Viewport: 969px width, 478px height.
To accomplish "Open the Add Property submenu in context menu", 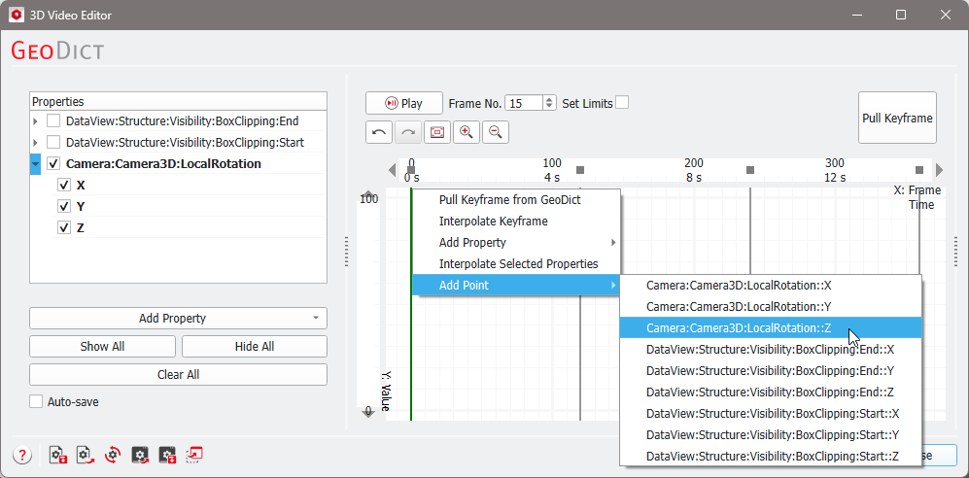I will (x=518, y=243).
